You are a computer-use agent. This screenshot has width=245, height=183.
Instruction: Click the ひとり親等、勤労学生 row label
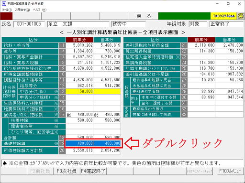click(x=37, y=132)
